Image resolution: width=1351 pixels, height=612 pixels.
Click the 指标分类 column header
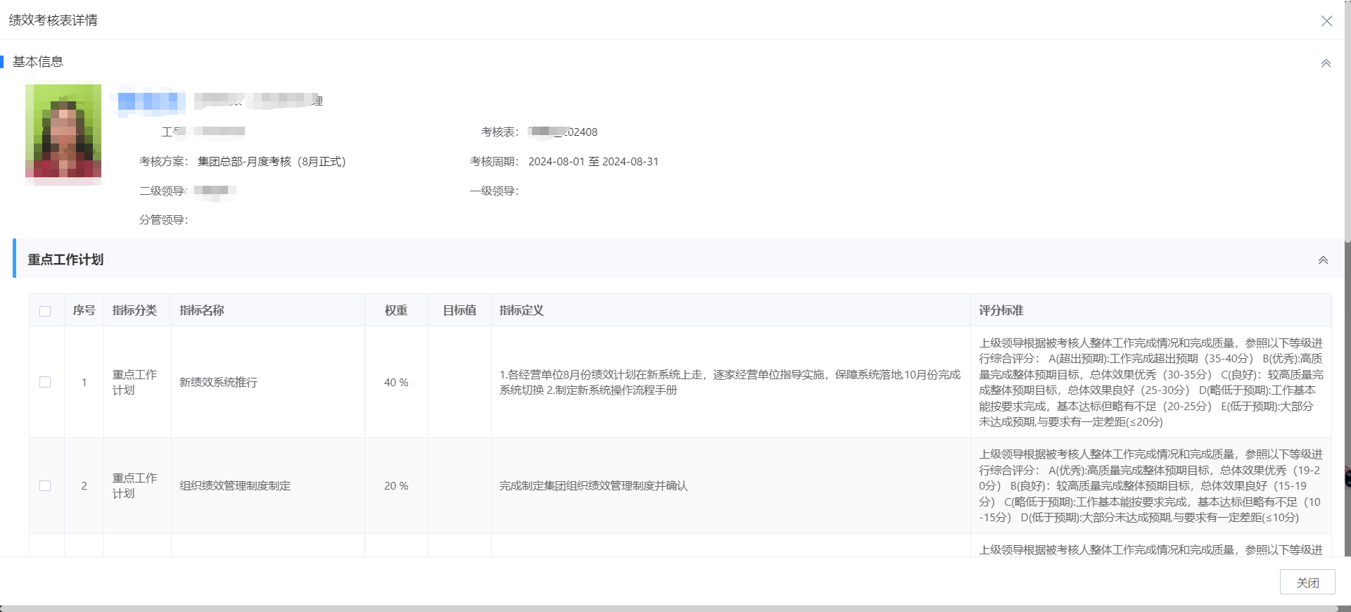coord(134,310)
